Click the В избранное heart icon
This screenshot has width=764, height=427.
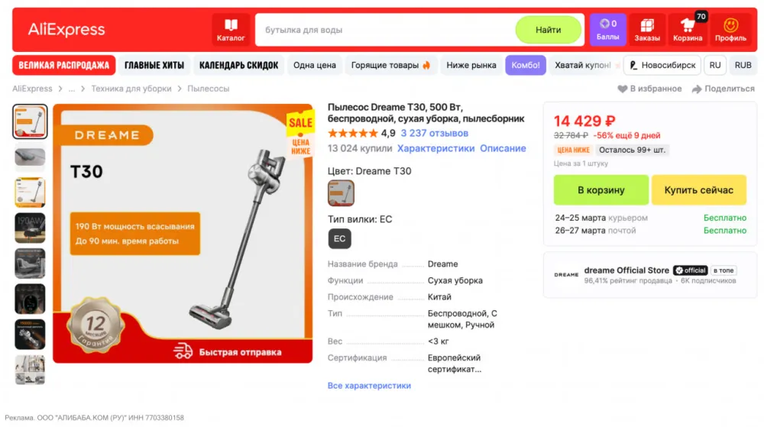coord(622,89)
